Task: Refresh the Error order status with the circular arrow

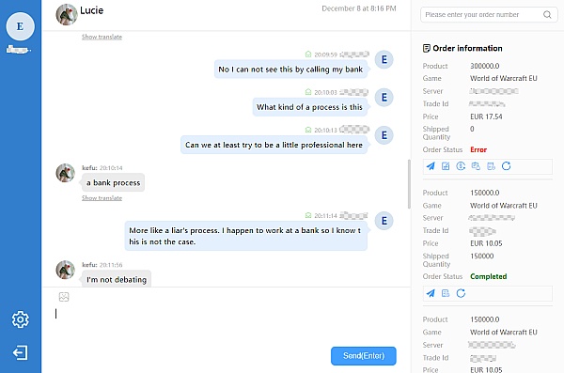Action: coord(506,166)
